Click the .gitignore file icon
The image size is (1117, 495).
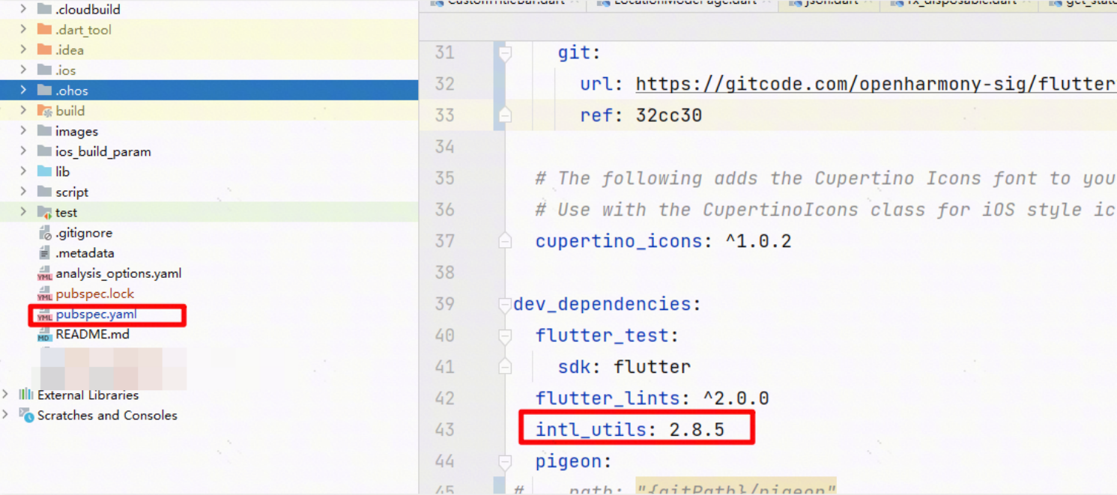[44, 233]
